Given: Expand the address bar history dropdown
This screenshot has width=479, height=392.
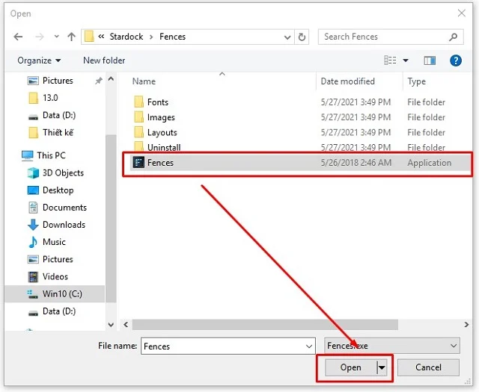Looking at the screenshot, I should (x=287, y=37).
